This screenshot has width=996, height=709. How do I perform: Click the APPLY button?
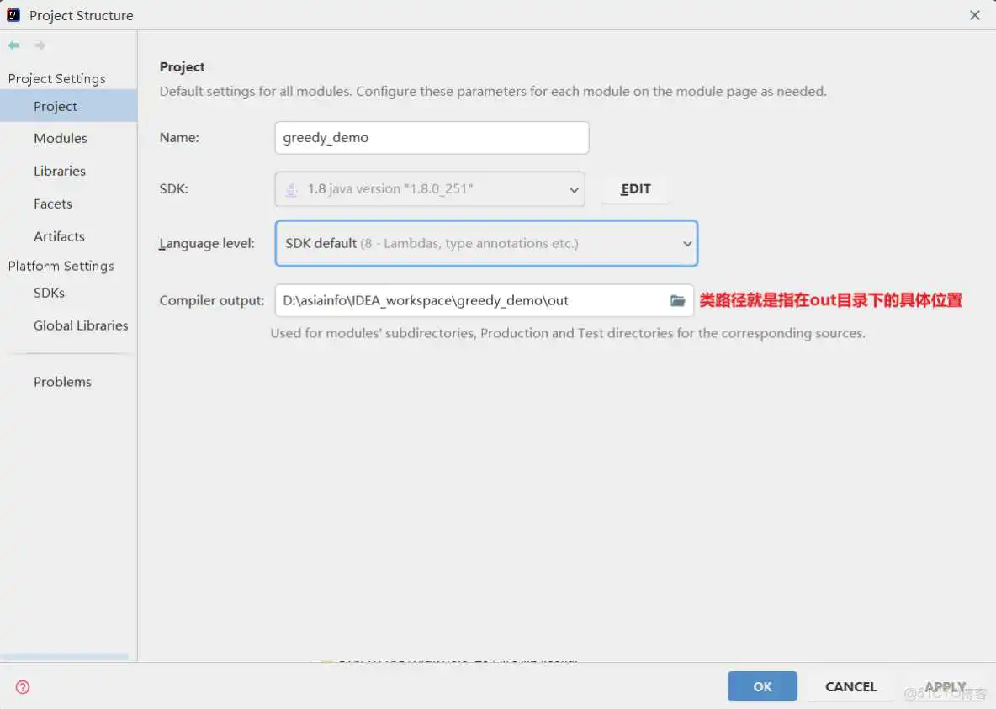coord(946,686)
